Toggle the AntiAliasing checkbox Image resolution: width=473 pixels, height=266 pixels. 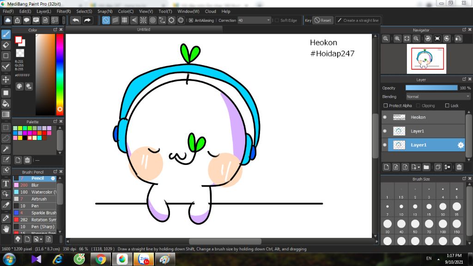[x=191, y=20]
